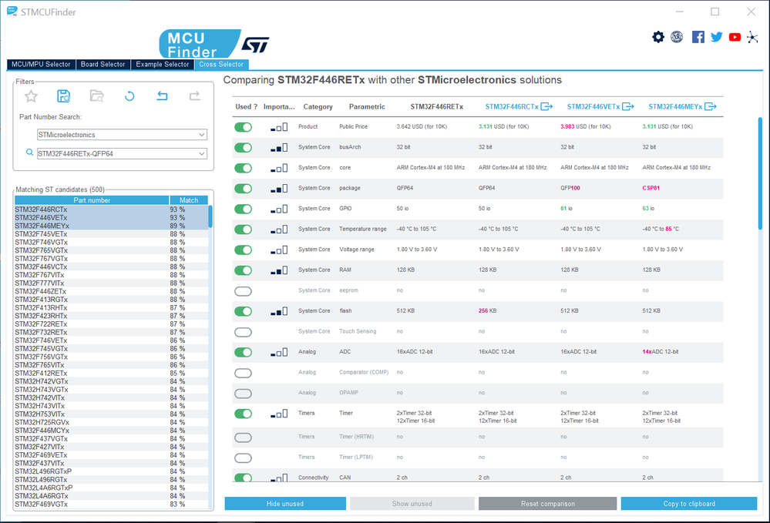Select candidate STM32F446ZETx in the list
770x523 pixels.
pyautogui.click(x=112, y=291)
